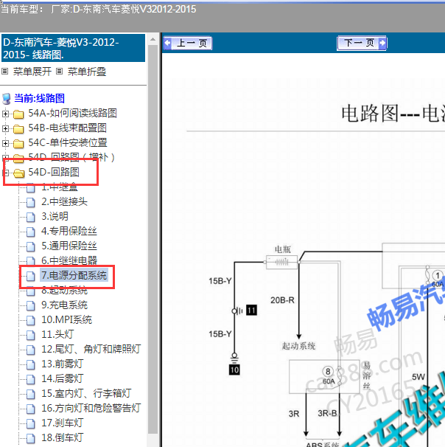Viewport: 445px width, 447px height.
Task: Click document icon beside 9.充电系统
Action: pyautogui.click(x=30, y=305)
